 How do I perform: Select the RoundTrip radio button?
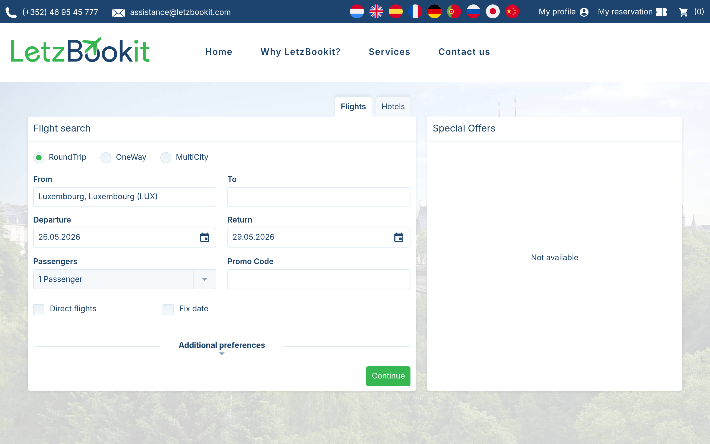point(39,157)
